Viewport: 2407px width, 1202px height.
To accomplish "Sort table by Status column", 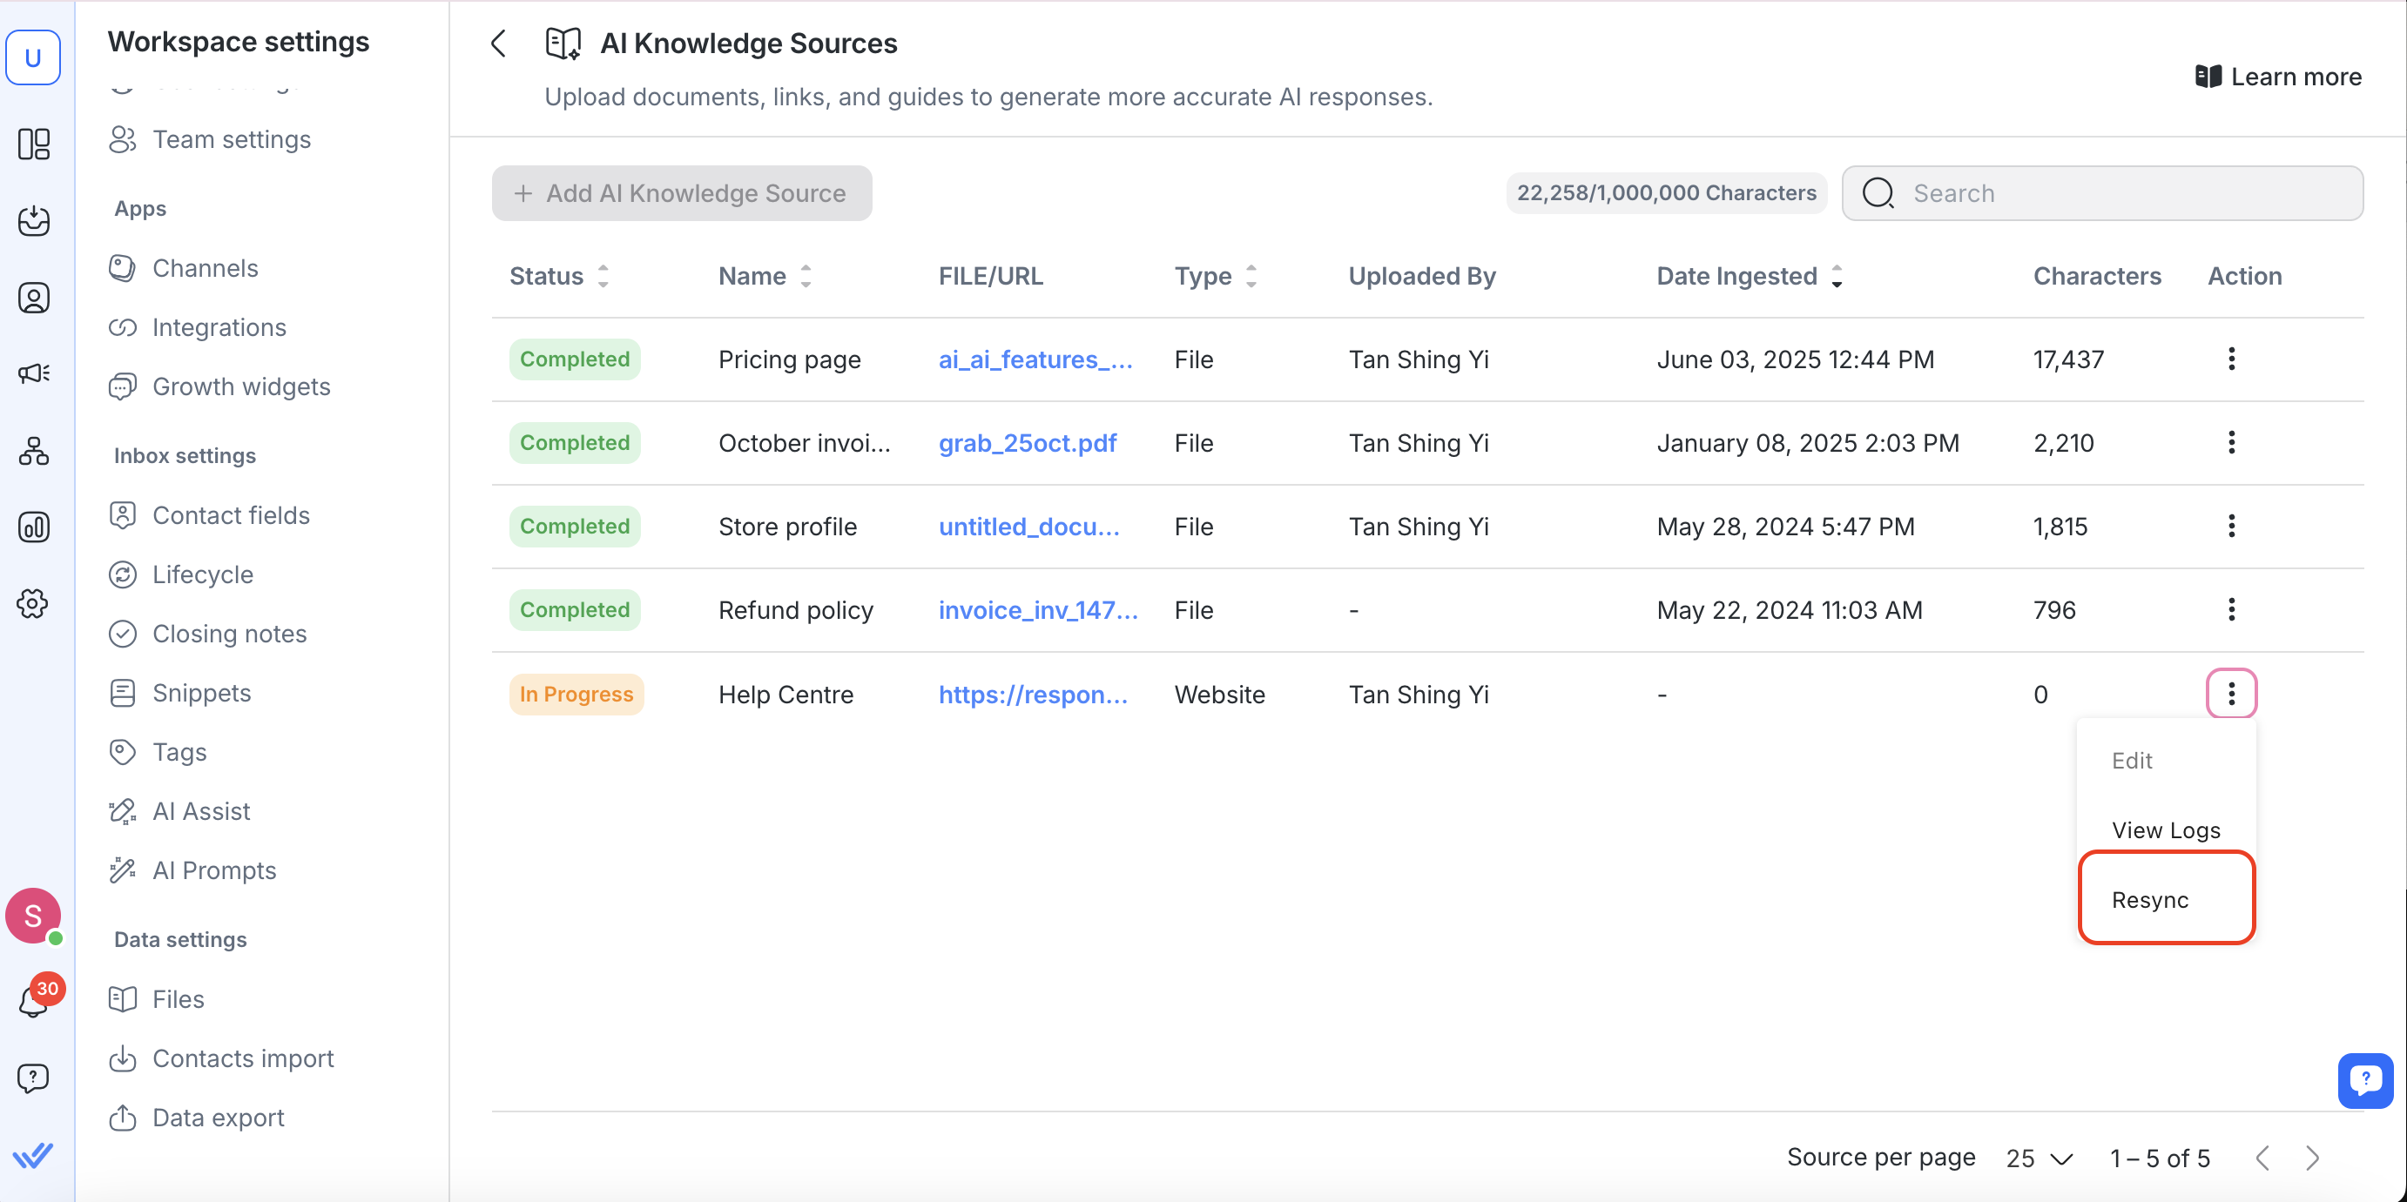I will (603, 277).
